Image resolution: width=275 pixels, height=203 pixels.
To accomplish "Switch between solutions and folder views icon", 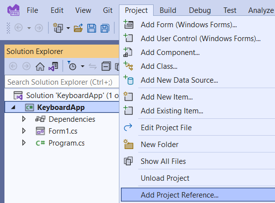I will (x=54, y=66).
